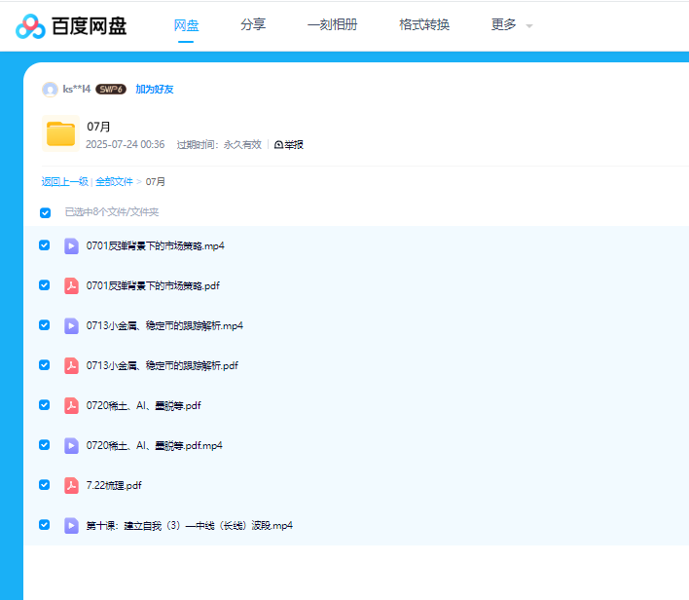Click the SVIP6 membership badge
Screen dimensions: 689x600
pos(111,90)
